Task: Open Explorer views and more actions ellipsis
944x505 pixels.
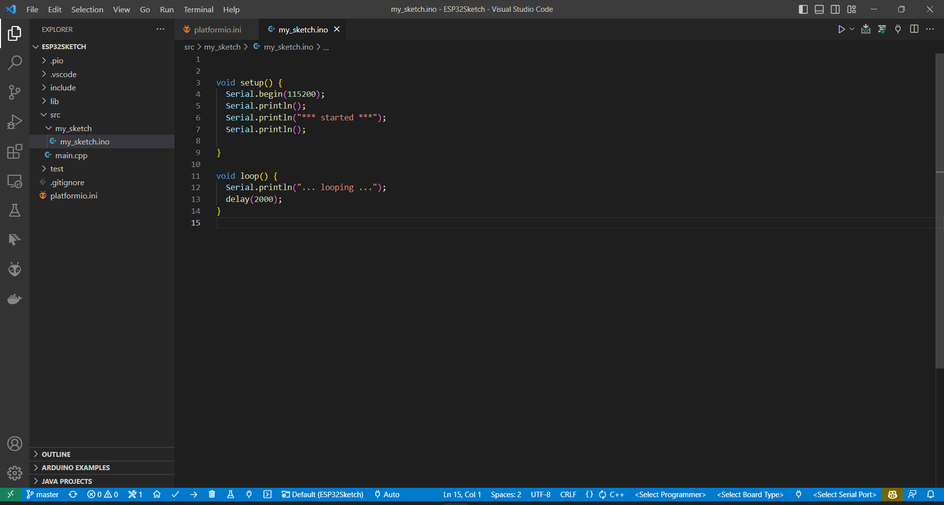Action: [x=161, y=29]
